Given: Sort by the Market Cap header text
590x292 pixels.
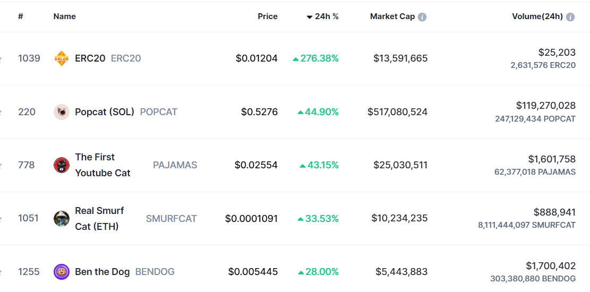Looking at the screenshot, I should [x=392, y=16].
